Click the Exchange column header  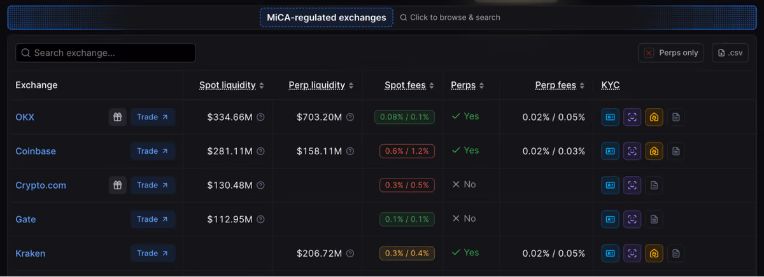click(x=36, y=85)
